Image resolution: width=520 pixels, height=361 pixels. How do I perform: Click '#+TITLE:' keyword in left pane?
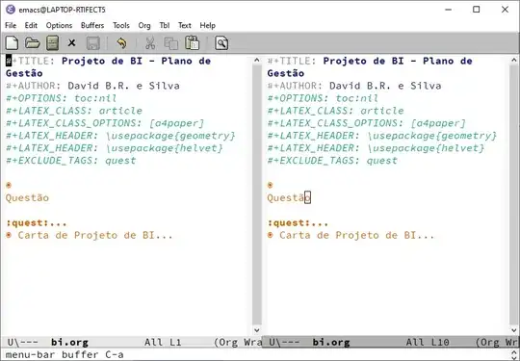click(30, 61)
